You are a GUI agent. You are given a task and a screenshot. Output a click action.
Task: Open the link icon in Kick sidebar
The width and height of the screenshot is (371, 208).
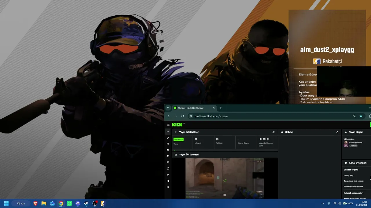tap(168, 138)
